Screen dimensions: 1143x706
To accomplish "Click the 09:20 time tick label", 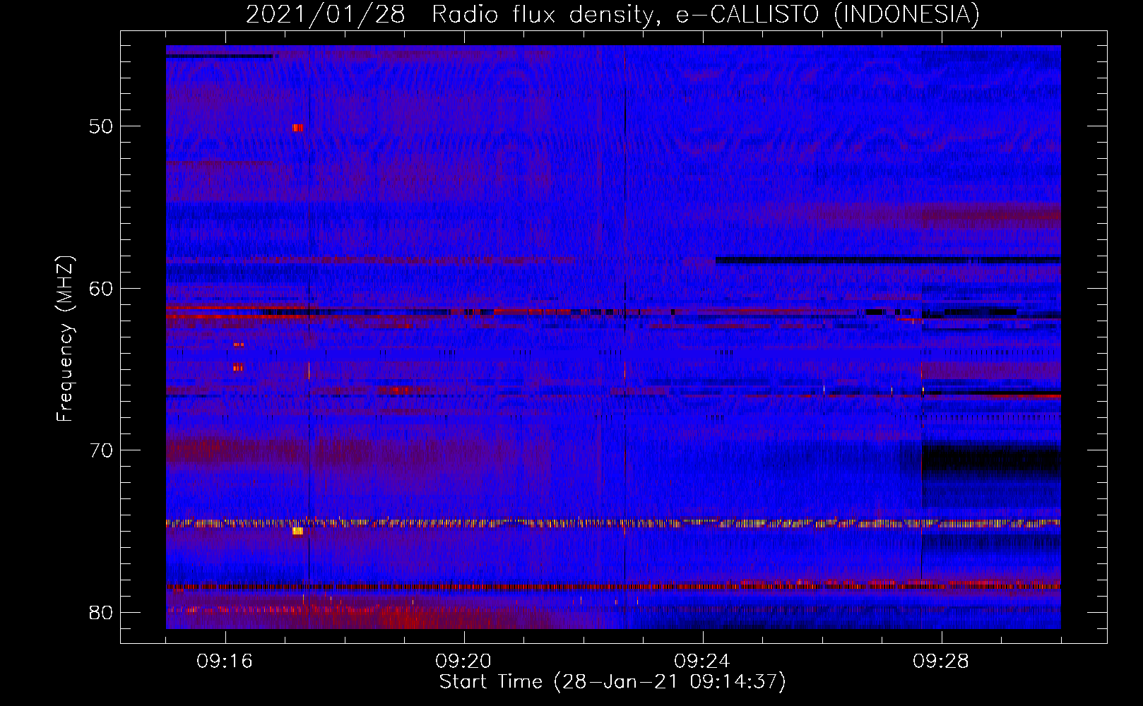I will pos(463,662).
